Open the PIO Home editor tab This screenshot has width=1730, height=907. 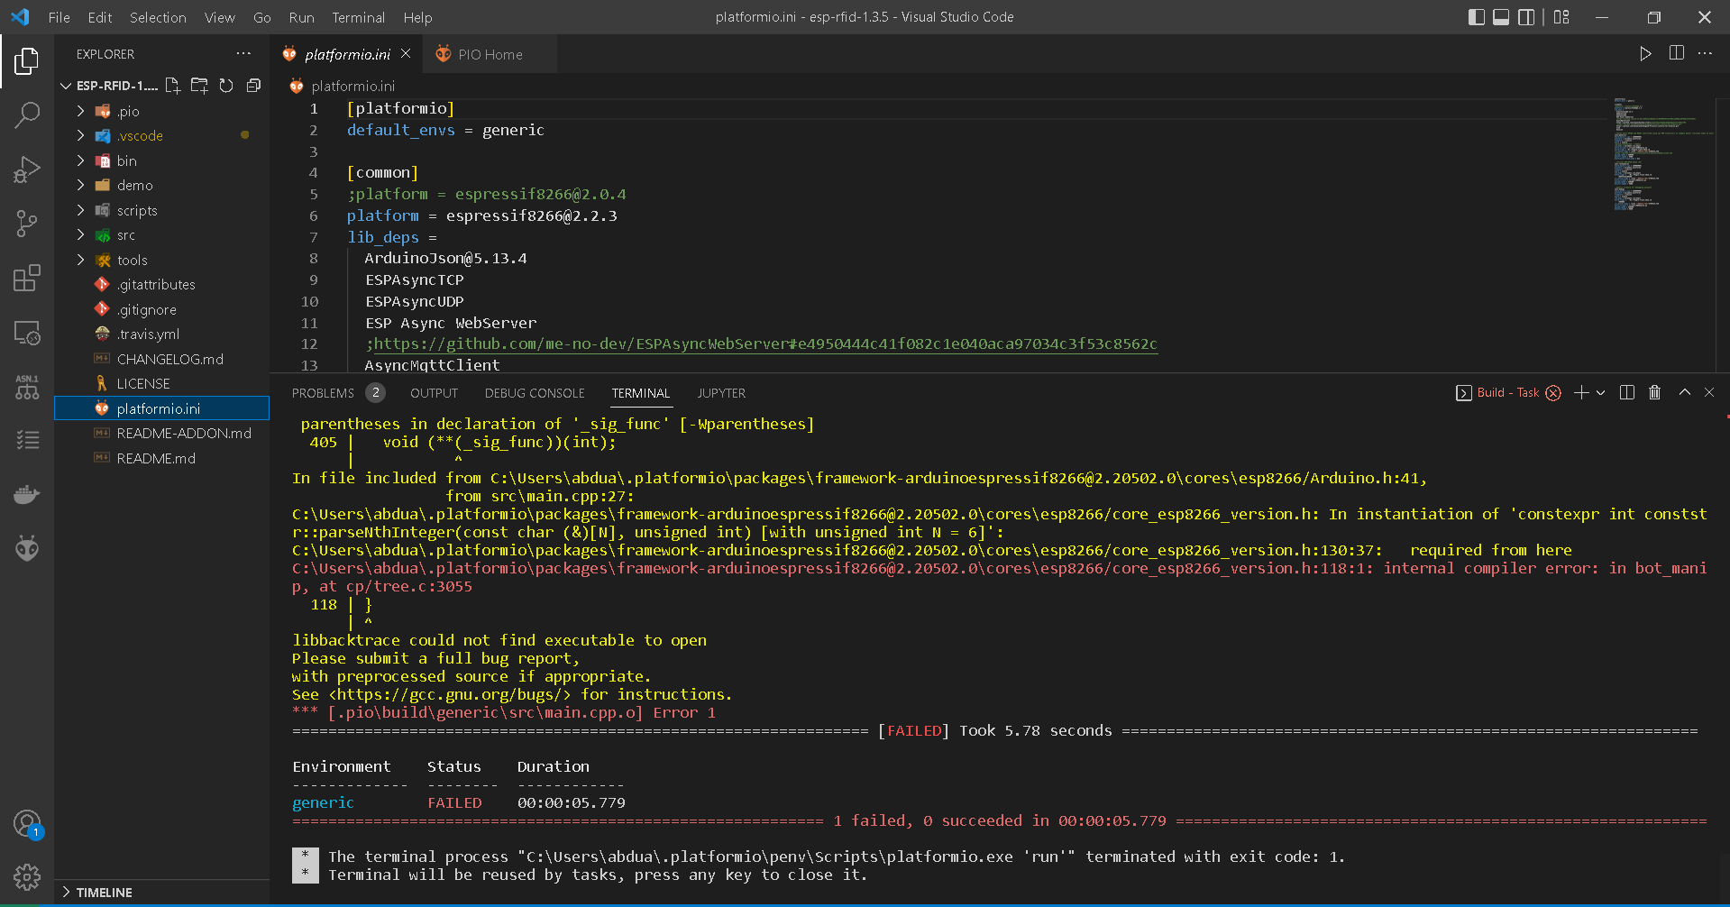click(x=490, y=54)
